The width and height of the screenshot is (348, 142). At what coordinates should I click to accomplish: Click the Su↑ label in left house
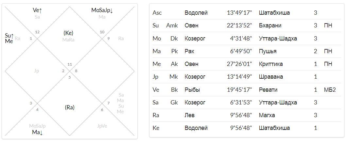tap(9, 36)
